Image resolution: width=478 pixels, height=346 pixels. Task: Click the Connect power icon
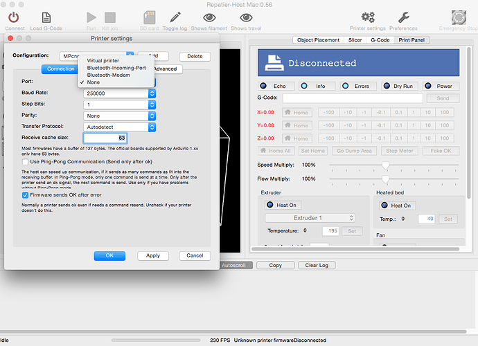[x=14, y=18]
